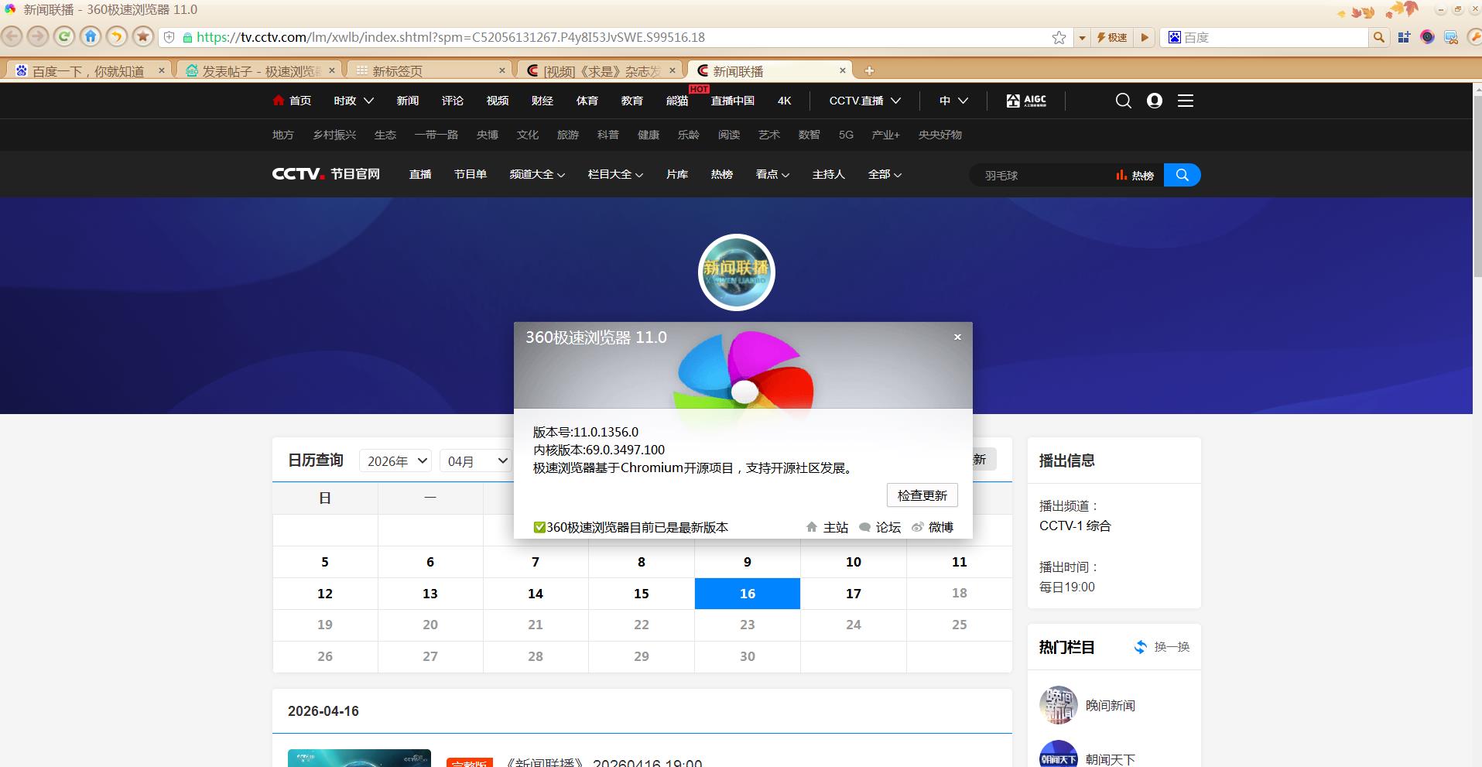Open the 论坛 link in about dialog
This screenshot has height=767, width=1482.
pos(880,527)
